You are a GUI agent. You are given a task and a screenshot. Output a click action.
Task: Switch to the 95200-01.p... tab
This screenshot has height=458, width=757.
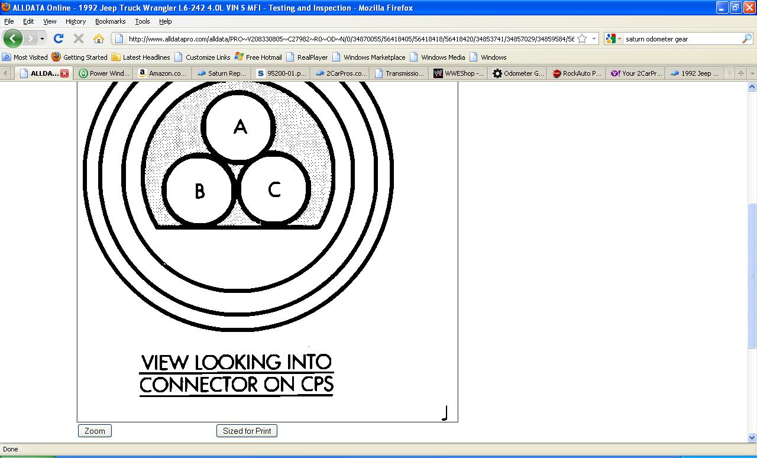280,73
